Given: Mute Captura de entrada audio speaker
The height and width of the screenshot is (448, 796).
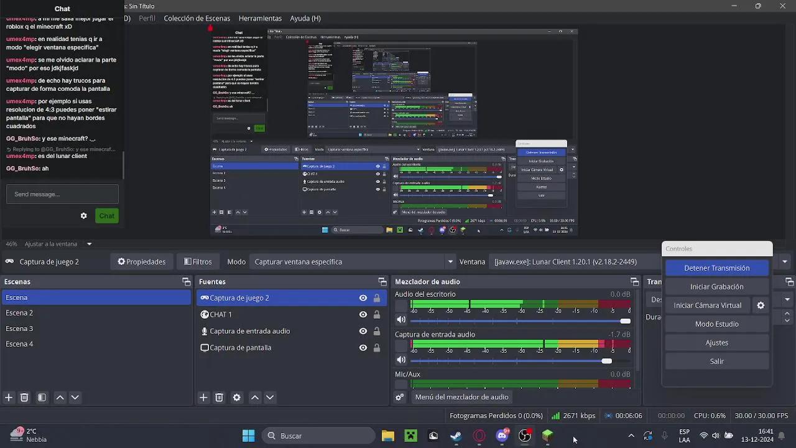Looking at the screenshot, I should (401, 360).
